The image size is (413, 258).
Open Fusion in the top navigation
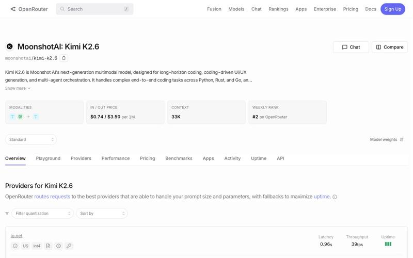pos(214,9)
